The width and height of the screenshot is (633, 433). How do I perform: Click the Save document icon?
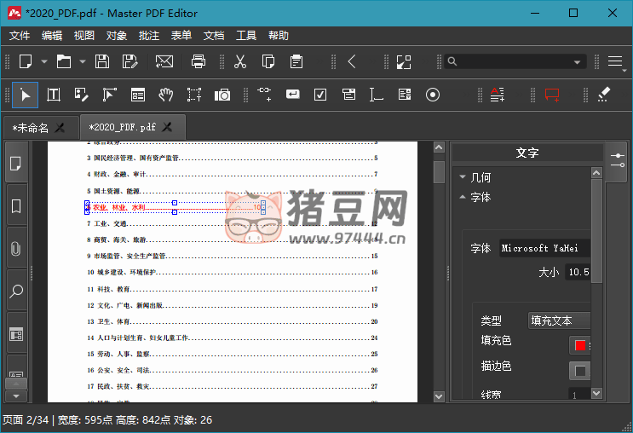[x=102, y=61]
